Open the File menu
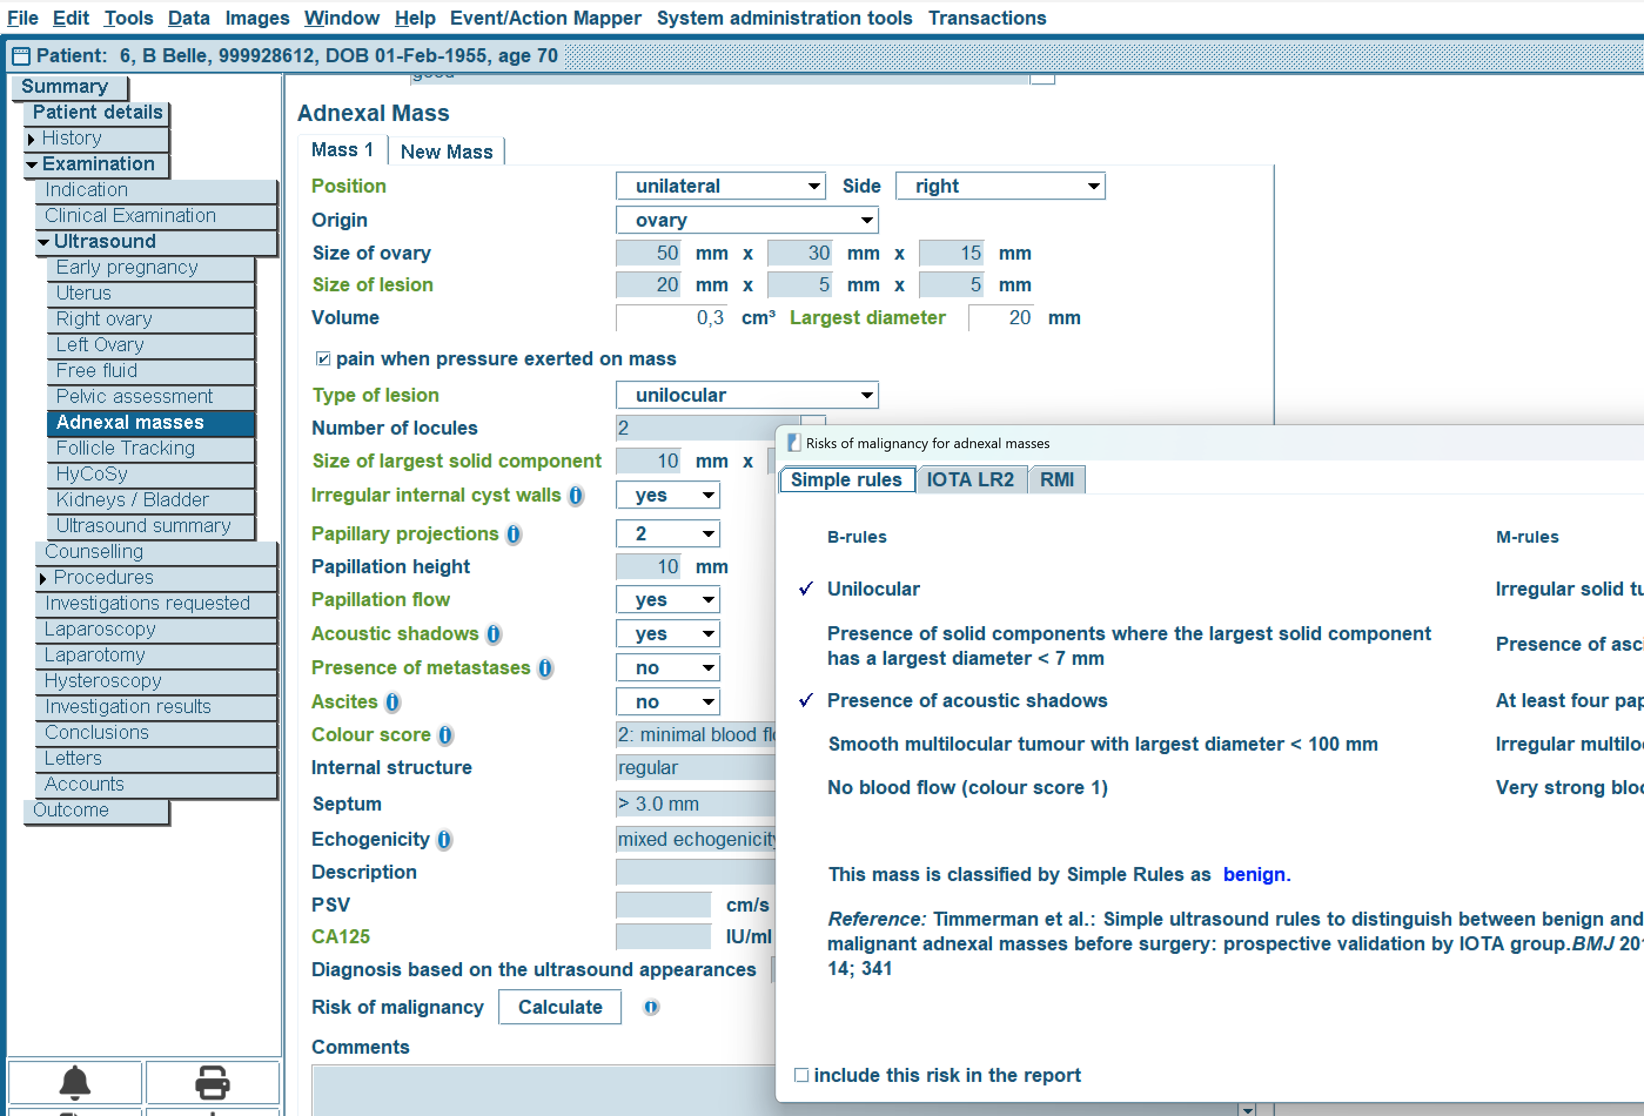 tap(22, 18)
